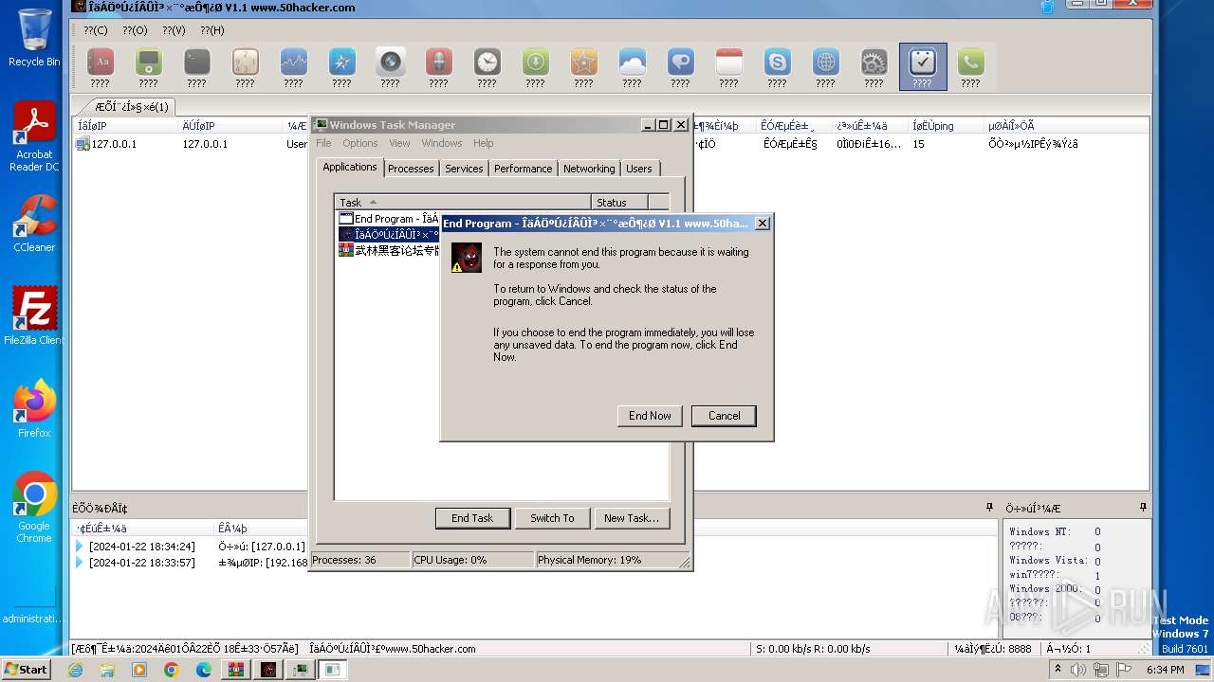Switch to the Processes tab
1214x682 pixels.
coord(411,169)
